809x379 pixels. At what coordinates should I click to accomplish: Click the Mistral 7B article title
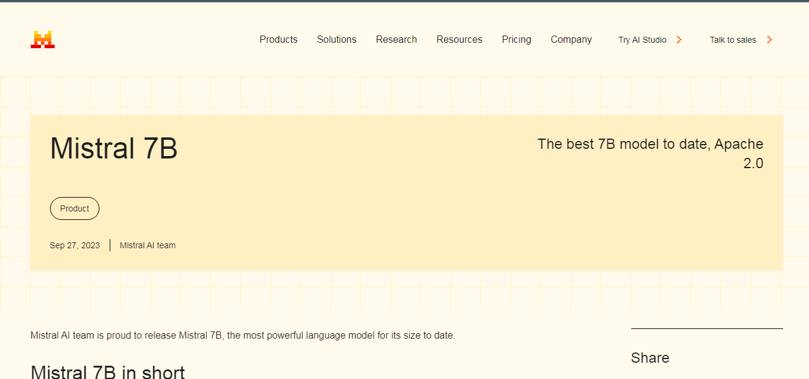[113, 148]
